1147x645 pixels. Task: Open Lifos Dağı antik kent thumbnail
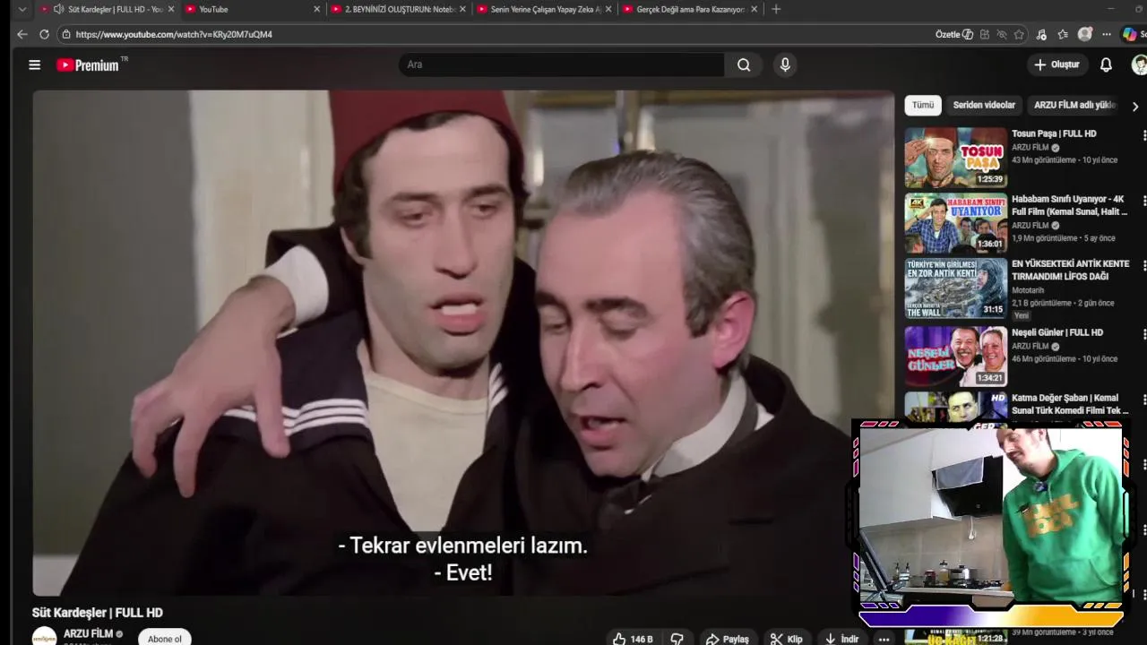tap(955, 288)
